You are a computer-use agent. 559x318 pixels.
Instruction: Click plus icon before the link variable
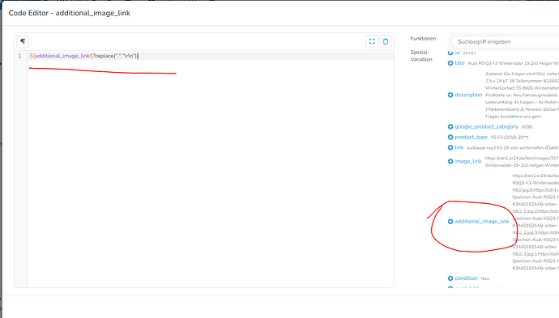(450, 147)
